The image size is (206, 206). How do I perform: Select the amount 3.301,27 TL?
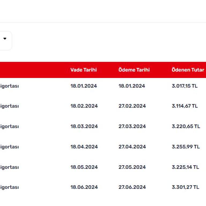[185, 187]
